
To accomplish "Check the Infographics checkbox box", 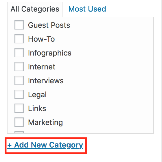I will coord(19,53).
